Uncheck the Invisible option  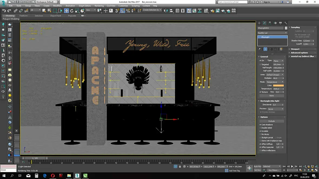(260, 131)
